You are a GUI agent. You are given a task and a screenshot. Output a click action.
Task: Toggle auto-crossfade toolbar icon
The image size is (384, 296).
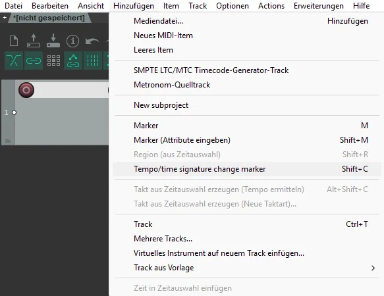(14, 61)
